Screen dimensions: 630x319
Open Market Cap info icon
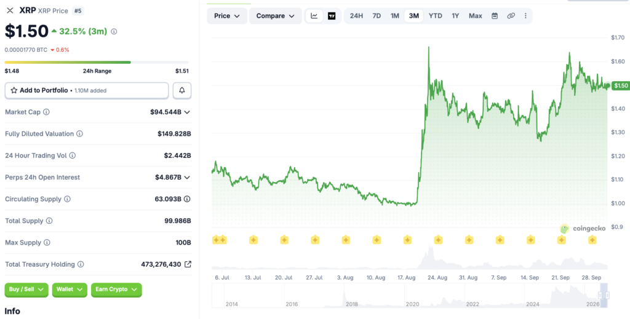pos(46,112)
